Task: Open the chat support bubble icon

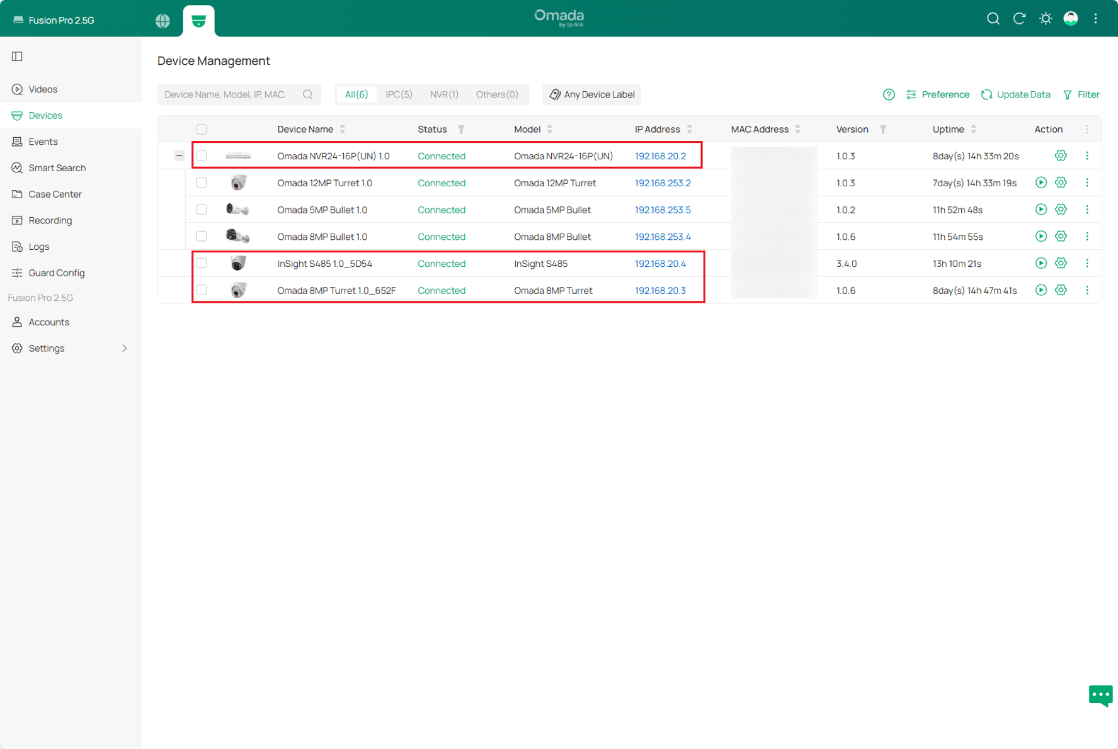Action: tap(1100, 695)
